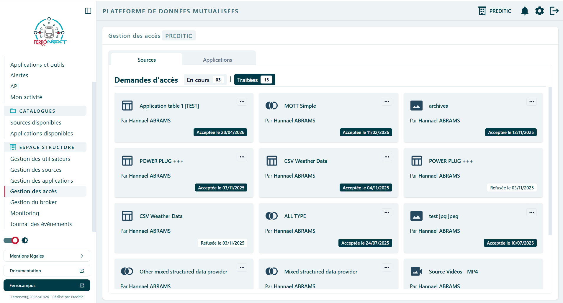The height and width of the screenshot is (303, 563).
Task: Open Applications et outils menu item
Action: point(37,65)
